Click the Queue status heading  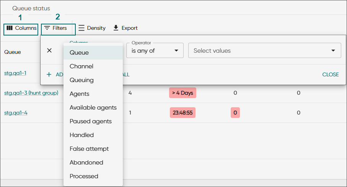point(31,8)
